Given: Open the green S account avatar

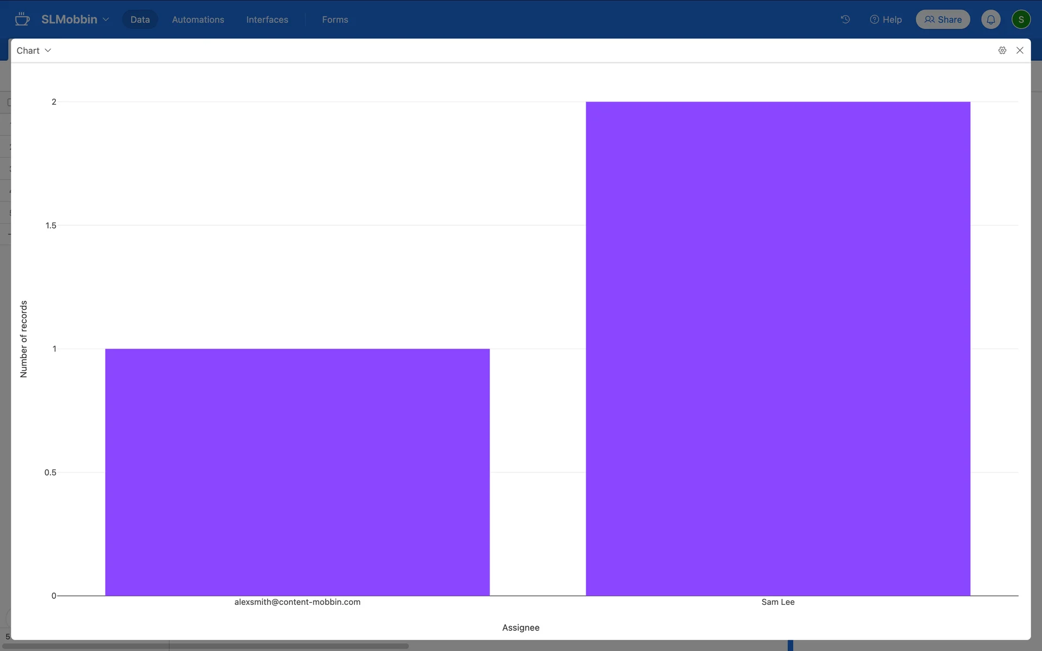Looking at the screenshot, I should pos(1021,20).
